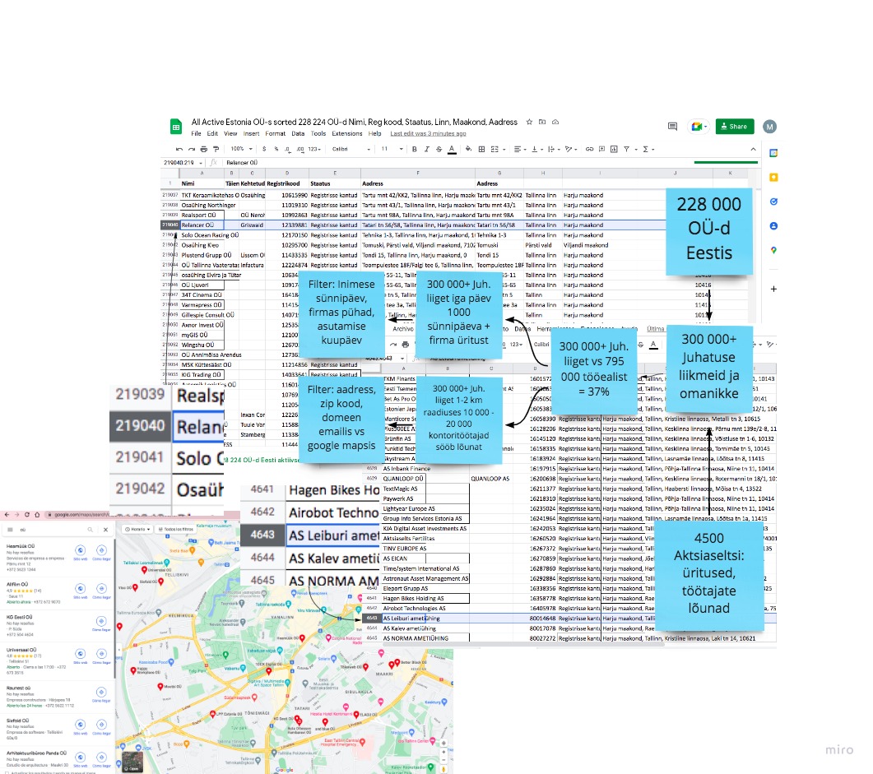The height and width of the screenshot is (774, 873).
Task: Apply percent format icon
Action: [276, 149]
